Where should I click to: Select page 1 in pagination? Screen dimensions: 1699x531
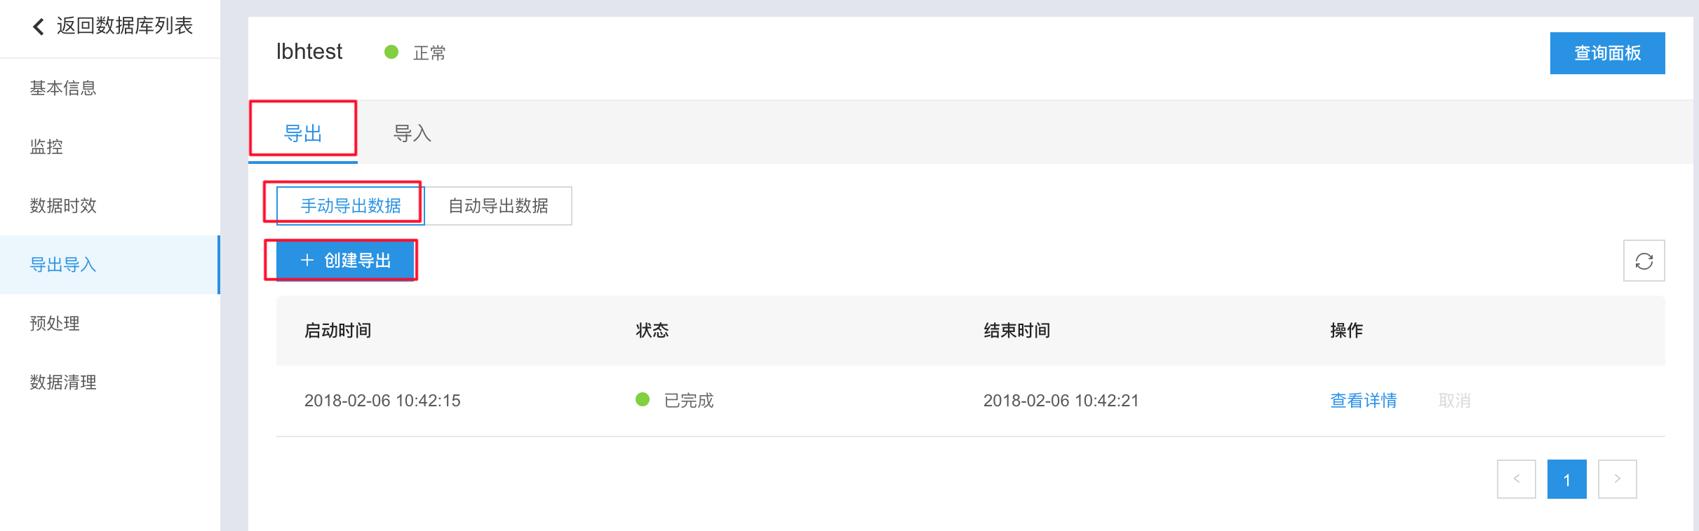[x=1566, y=479]
